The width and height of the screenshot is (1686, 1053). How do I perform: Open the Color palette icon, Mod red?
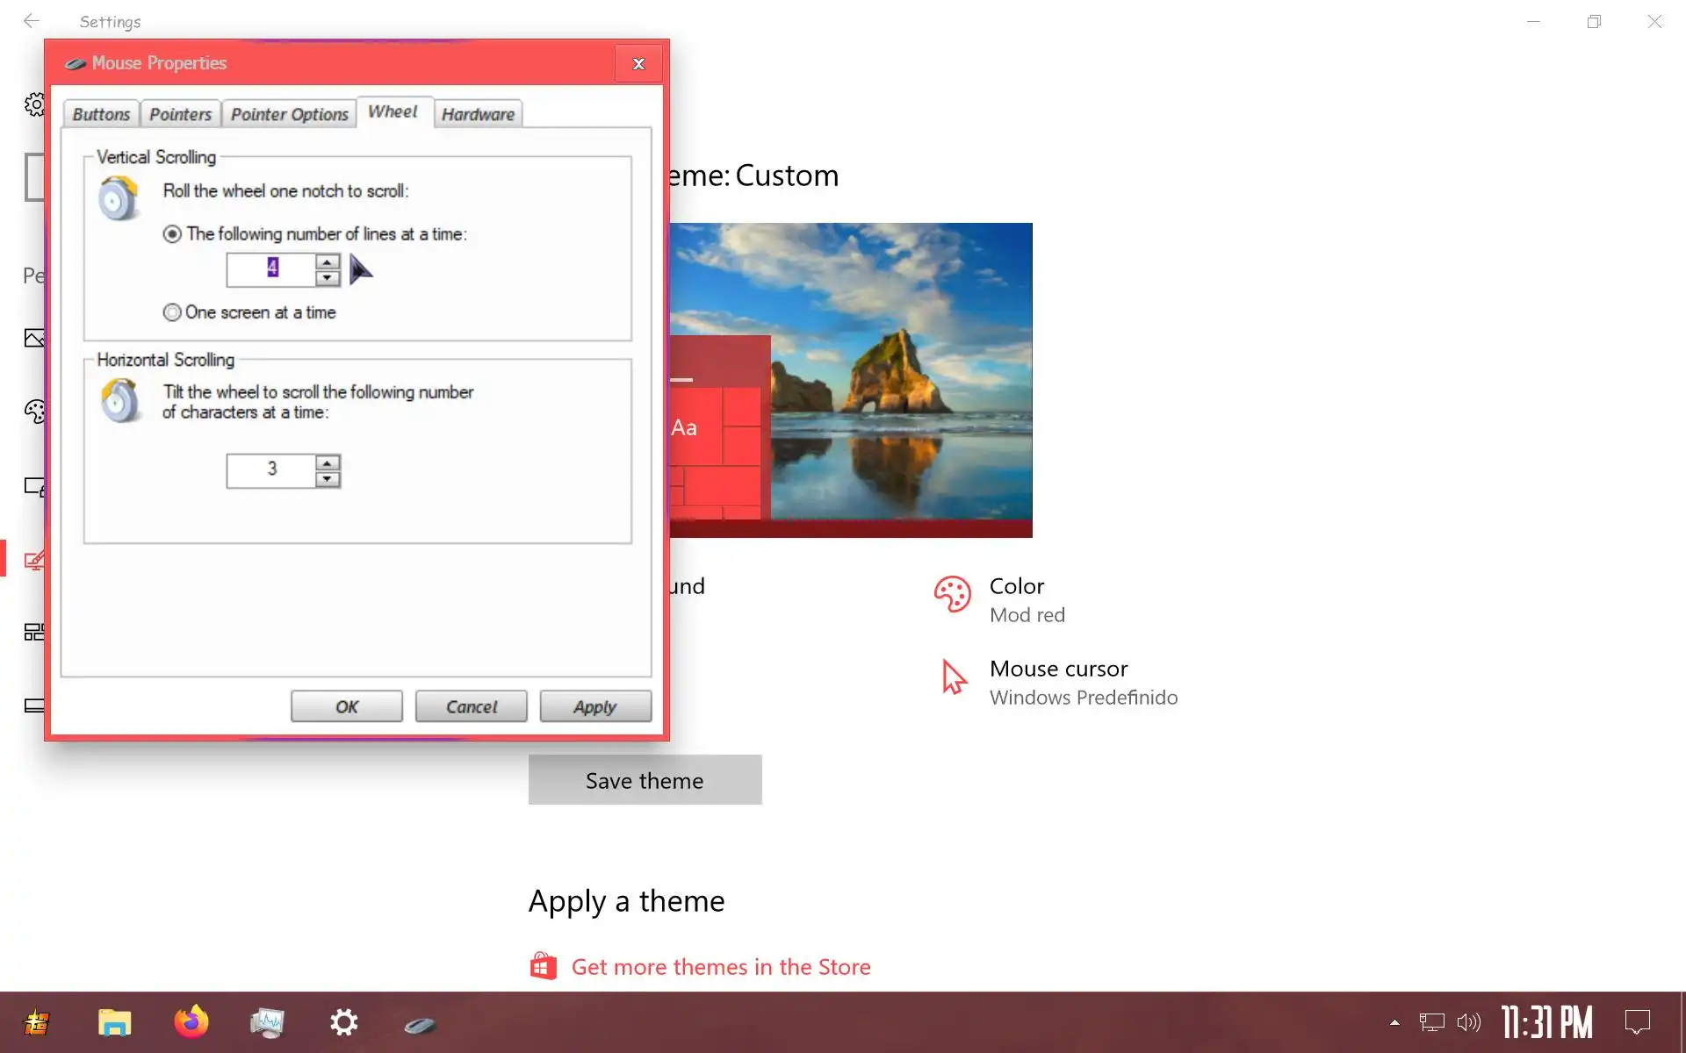click(x=952, y=595)
